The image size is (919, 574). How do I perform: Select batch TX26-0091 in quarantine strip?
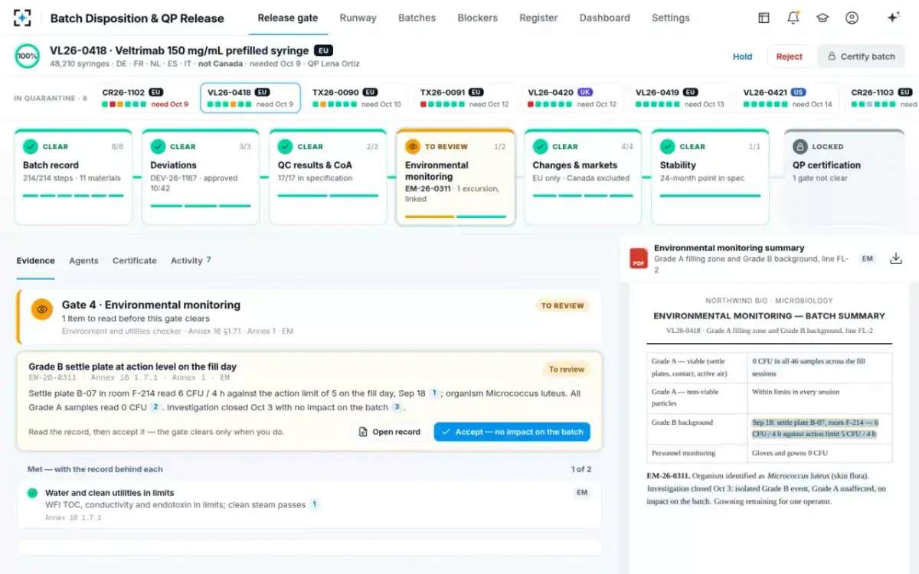[x=464, y=98]
